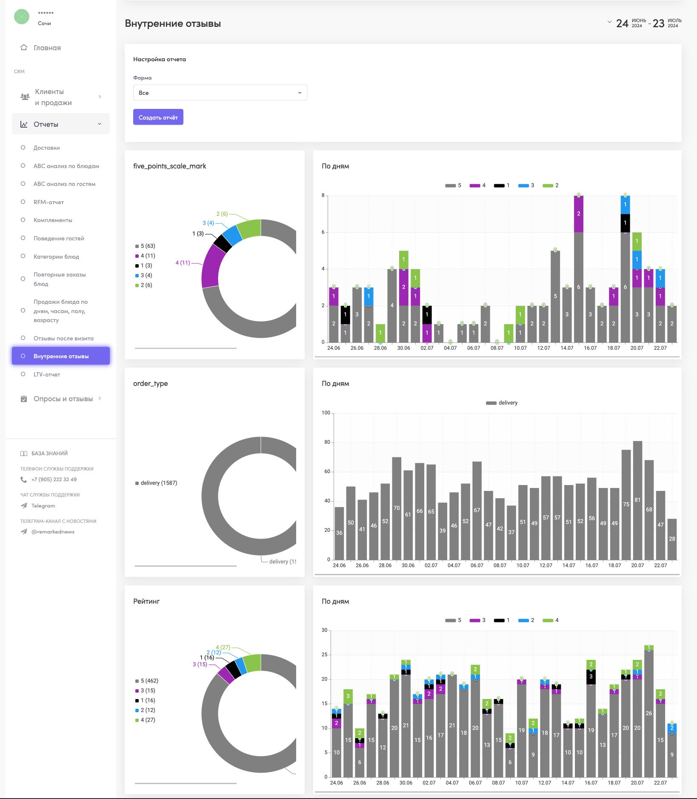Image resolution: width=697 pixels, height=799 pixels.
Task: Toggle black series 1 in Рейтинг bar legend
Action: pos(502,620)
